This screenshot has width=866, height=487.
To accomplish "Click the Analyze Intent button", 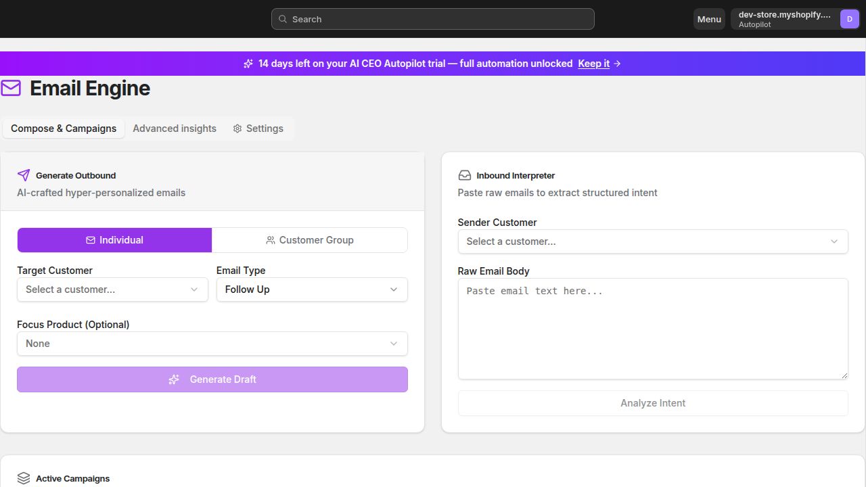I will [x=653, y=403].
